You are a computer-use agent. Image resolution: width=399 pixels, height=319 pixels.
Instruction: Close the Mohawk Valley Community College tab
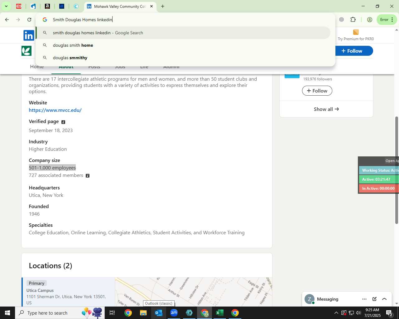[x=151, y=6]
